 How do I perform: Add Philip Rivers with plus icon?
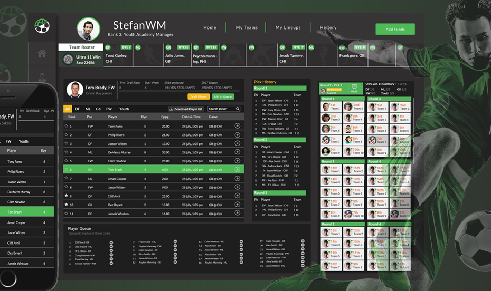[x=238, y=135]
